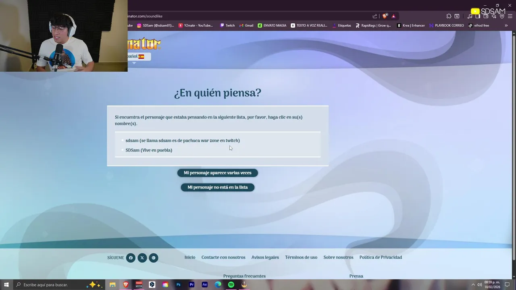This screenshot has height=290, width=516.
Task: Open the Brave hamburger main menu
Action: coord(510,16)
